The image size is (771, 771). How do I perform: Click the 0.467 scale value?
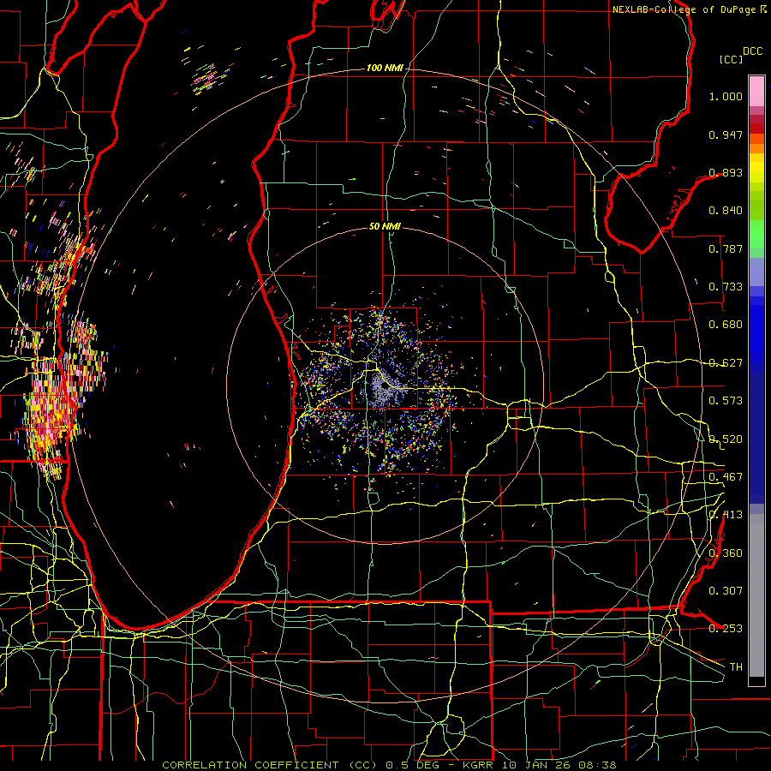726,477
